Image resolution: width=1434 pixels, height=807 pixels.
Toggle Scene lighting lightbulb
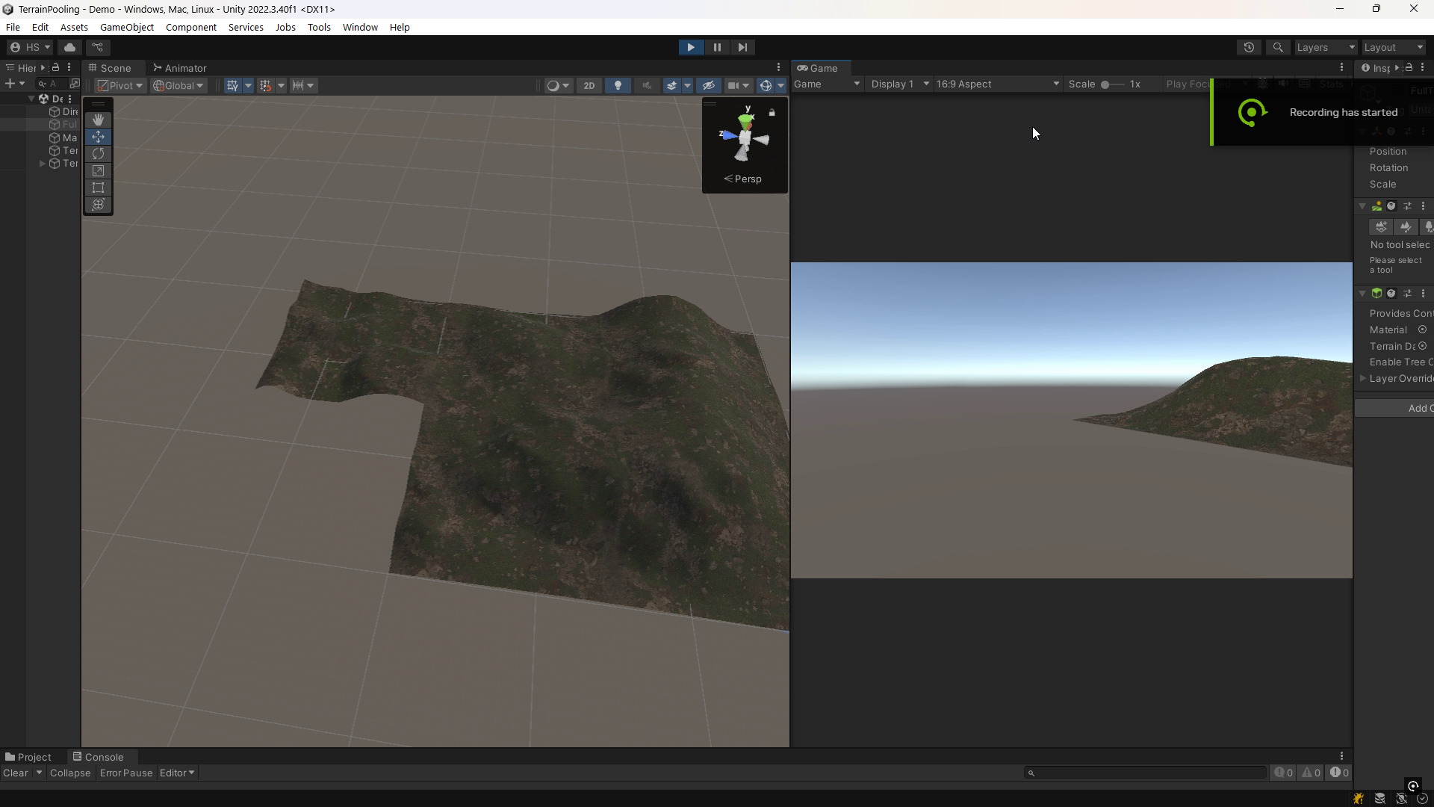pos(618,85)
